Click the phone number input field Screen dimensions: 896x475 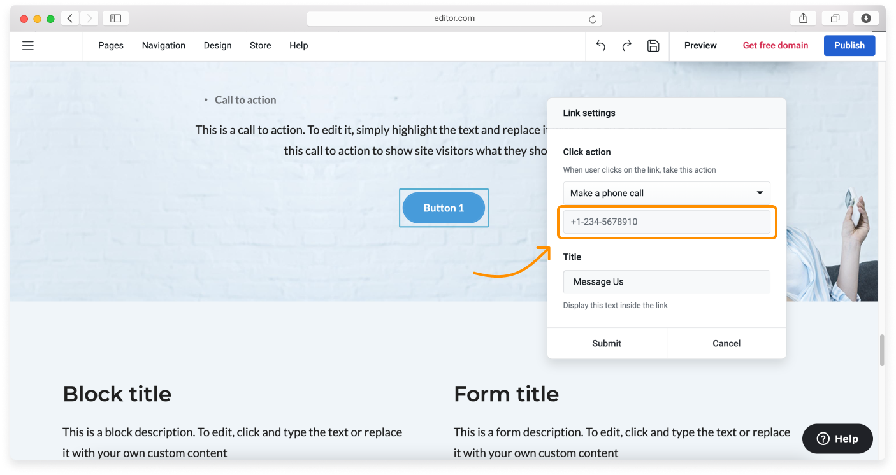(667, 222)
